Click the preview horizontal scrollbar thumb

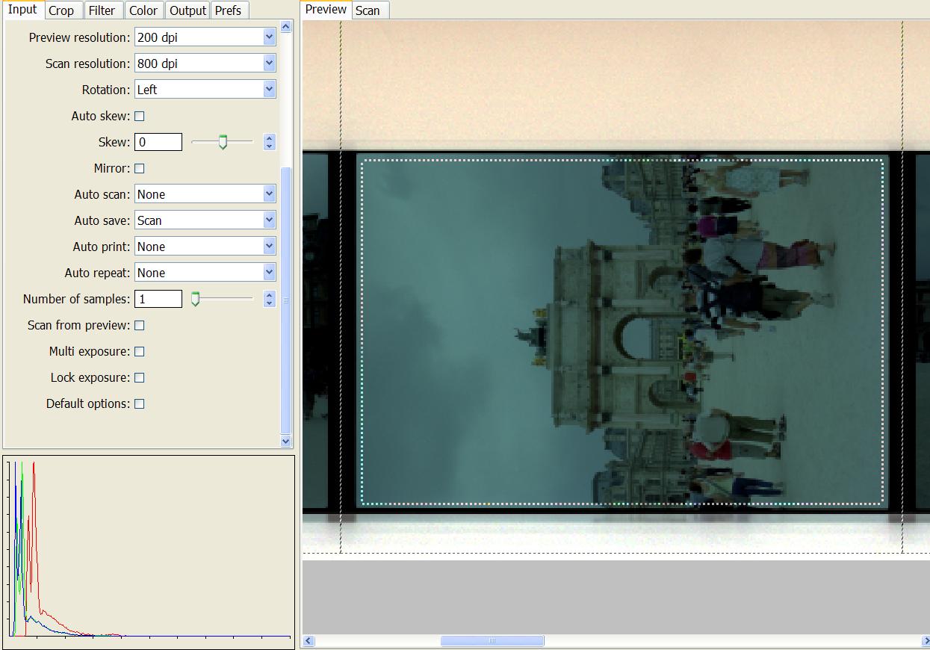click(492, 640)
